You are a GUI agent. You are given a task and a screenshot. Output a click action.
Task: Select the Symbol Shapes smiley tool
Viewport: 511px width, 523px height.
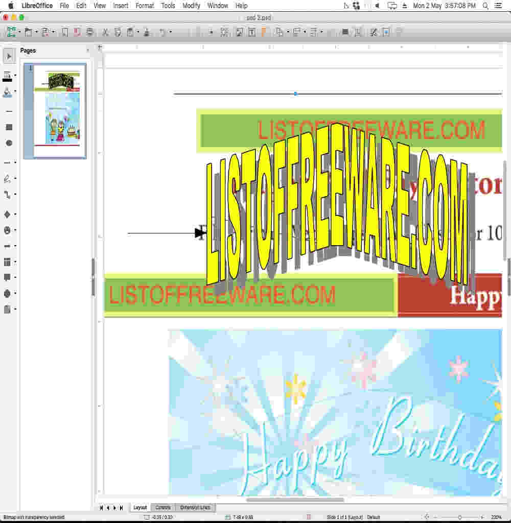[x=7, y=230]
